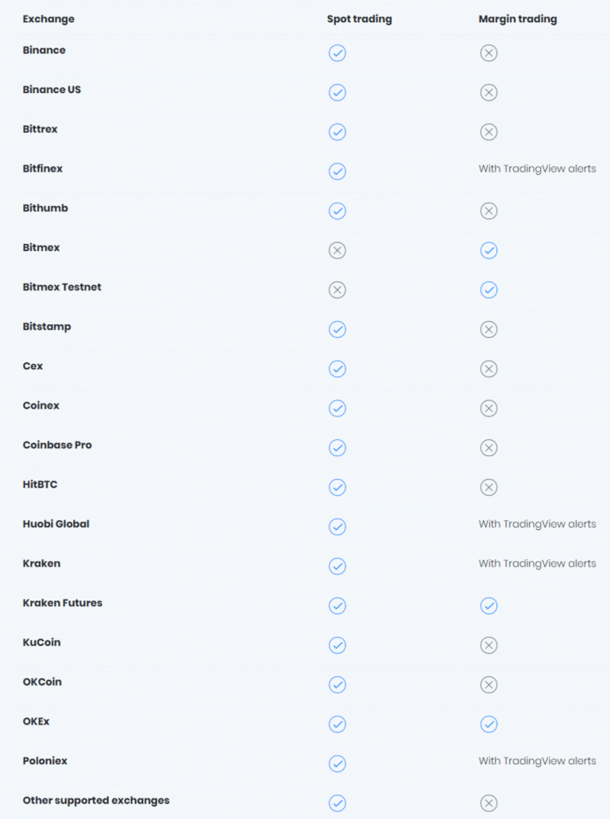Screen dimensions: 610x819
Task: Select the Spot trading column header
Action: pos(359,19)
